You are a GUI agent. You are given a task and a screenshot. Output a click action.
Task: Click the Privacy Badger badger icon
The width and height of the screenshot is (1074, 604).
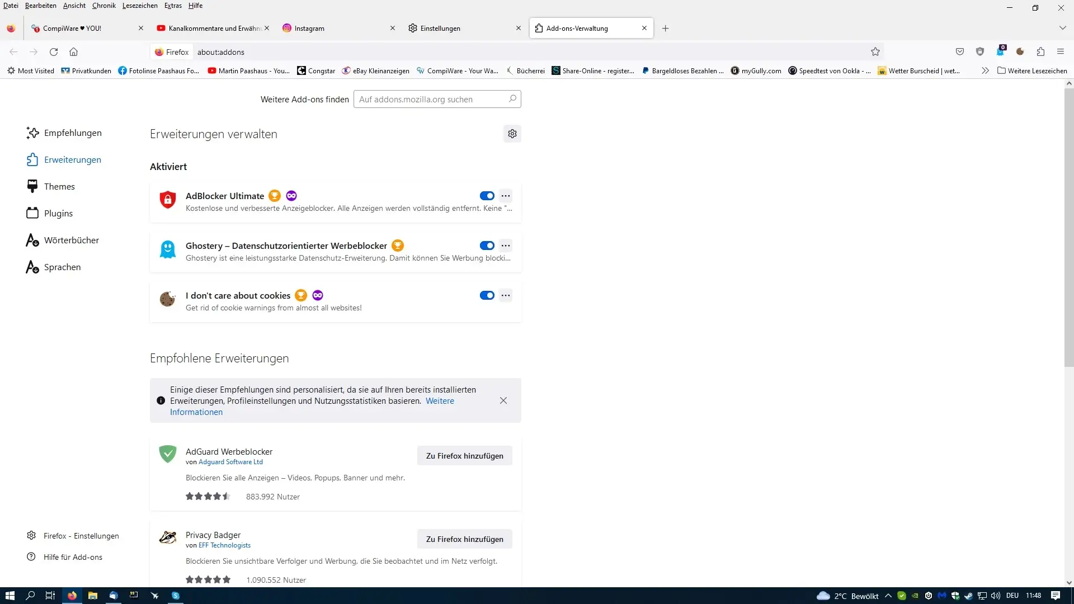(x=168, y=537)
